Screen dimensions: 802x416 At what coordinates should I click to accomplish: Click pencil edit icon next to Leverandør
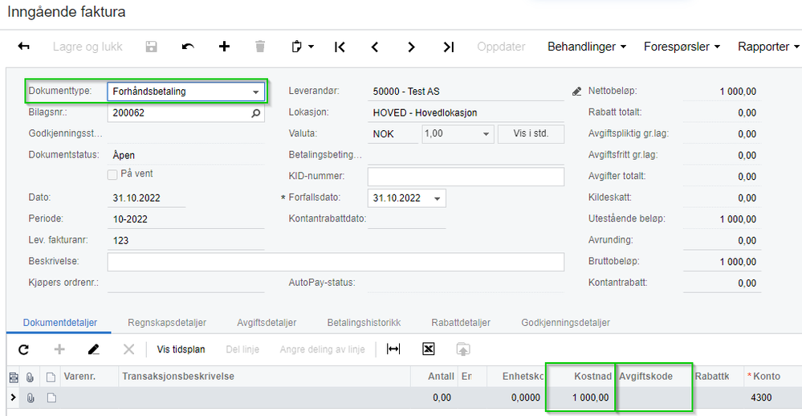point(577,92)
